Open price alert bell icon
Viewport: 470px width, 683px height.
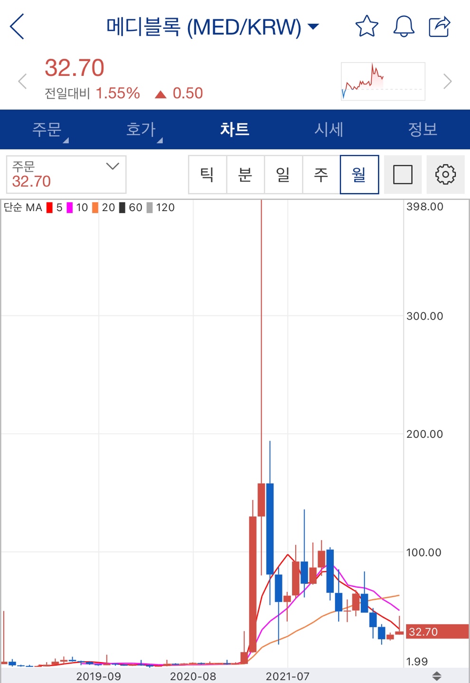[404, 26]
